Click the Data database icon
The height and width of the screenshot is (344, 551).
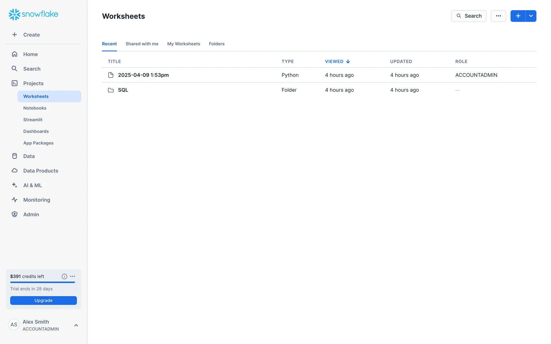[15, 156]
